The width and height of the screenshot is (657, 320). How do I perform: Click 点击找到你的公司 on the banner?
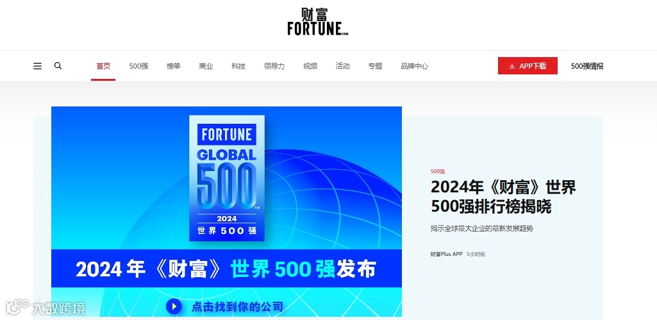pyautogui.click(x=237, y=307)
